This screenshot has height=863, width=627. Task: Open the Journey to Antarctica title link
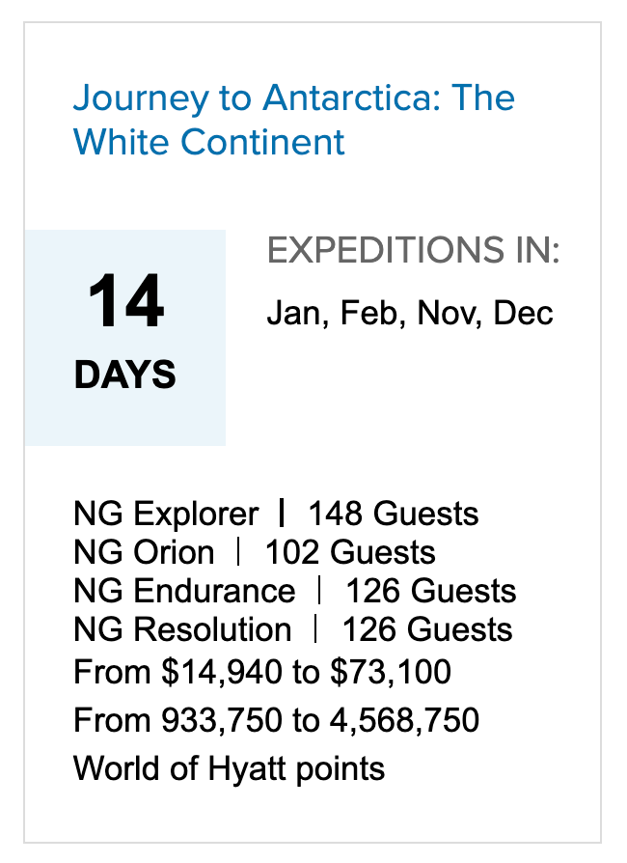click(x=293, y=120)
